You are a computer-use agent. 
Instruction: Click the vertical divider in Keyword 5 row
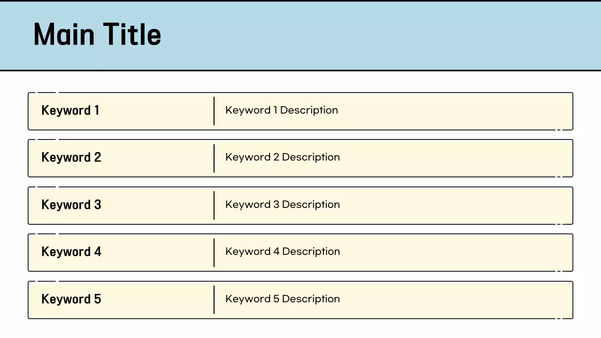[214, 300]
